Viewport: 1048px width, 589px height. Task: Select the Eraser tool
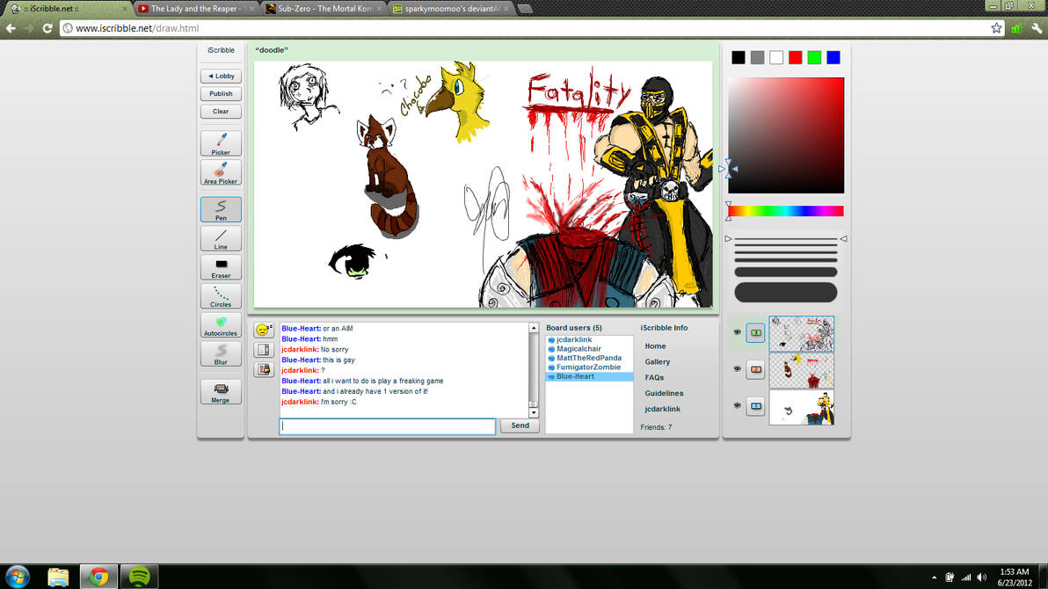221,267
